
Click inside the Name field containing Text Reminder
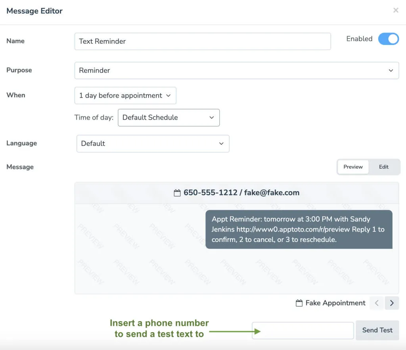tap(202, 41)
